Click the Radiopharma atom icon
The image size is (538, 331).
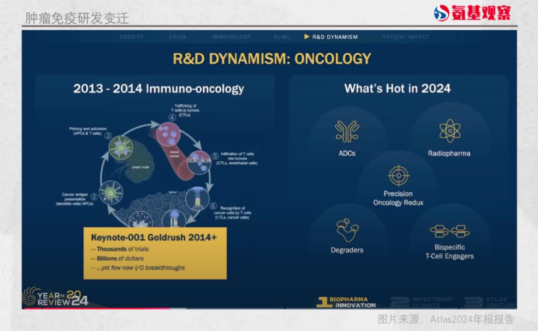coord(449,131)
